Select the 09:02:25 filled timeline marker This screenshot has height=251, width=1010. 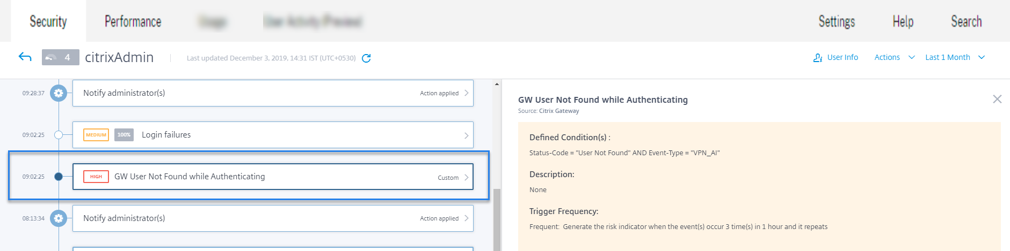coord(59,177)
